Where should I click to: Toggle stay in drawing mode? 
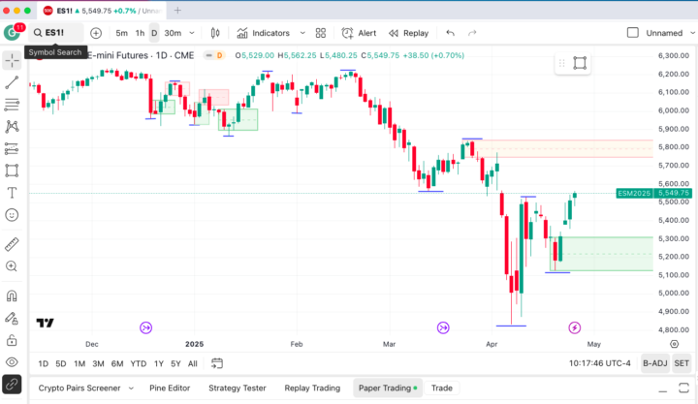(x=12, y=318)
